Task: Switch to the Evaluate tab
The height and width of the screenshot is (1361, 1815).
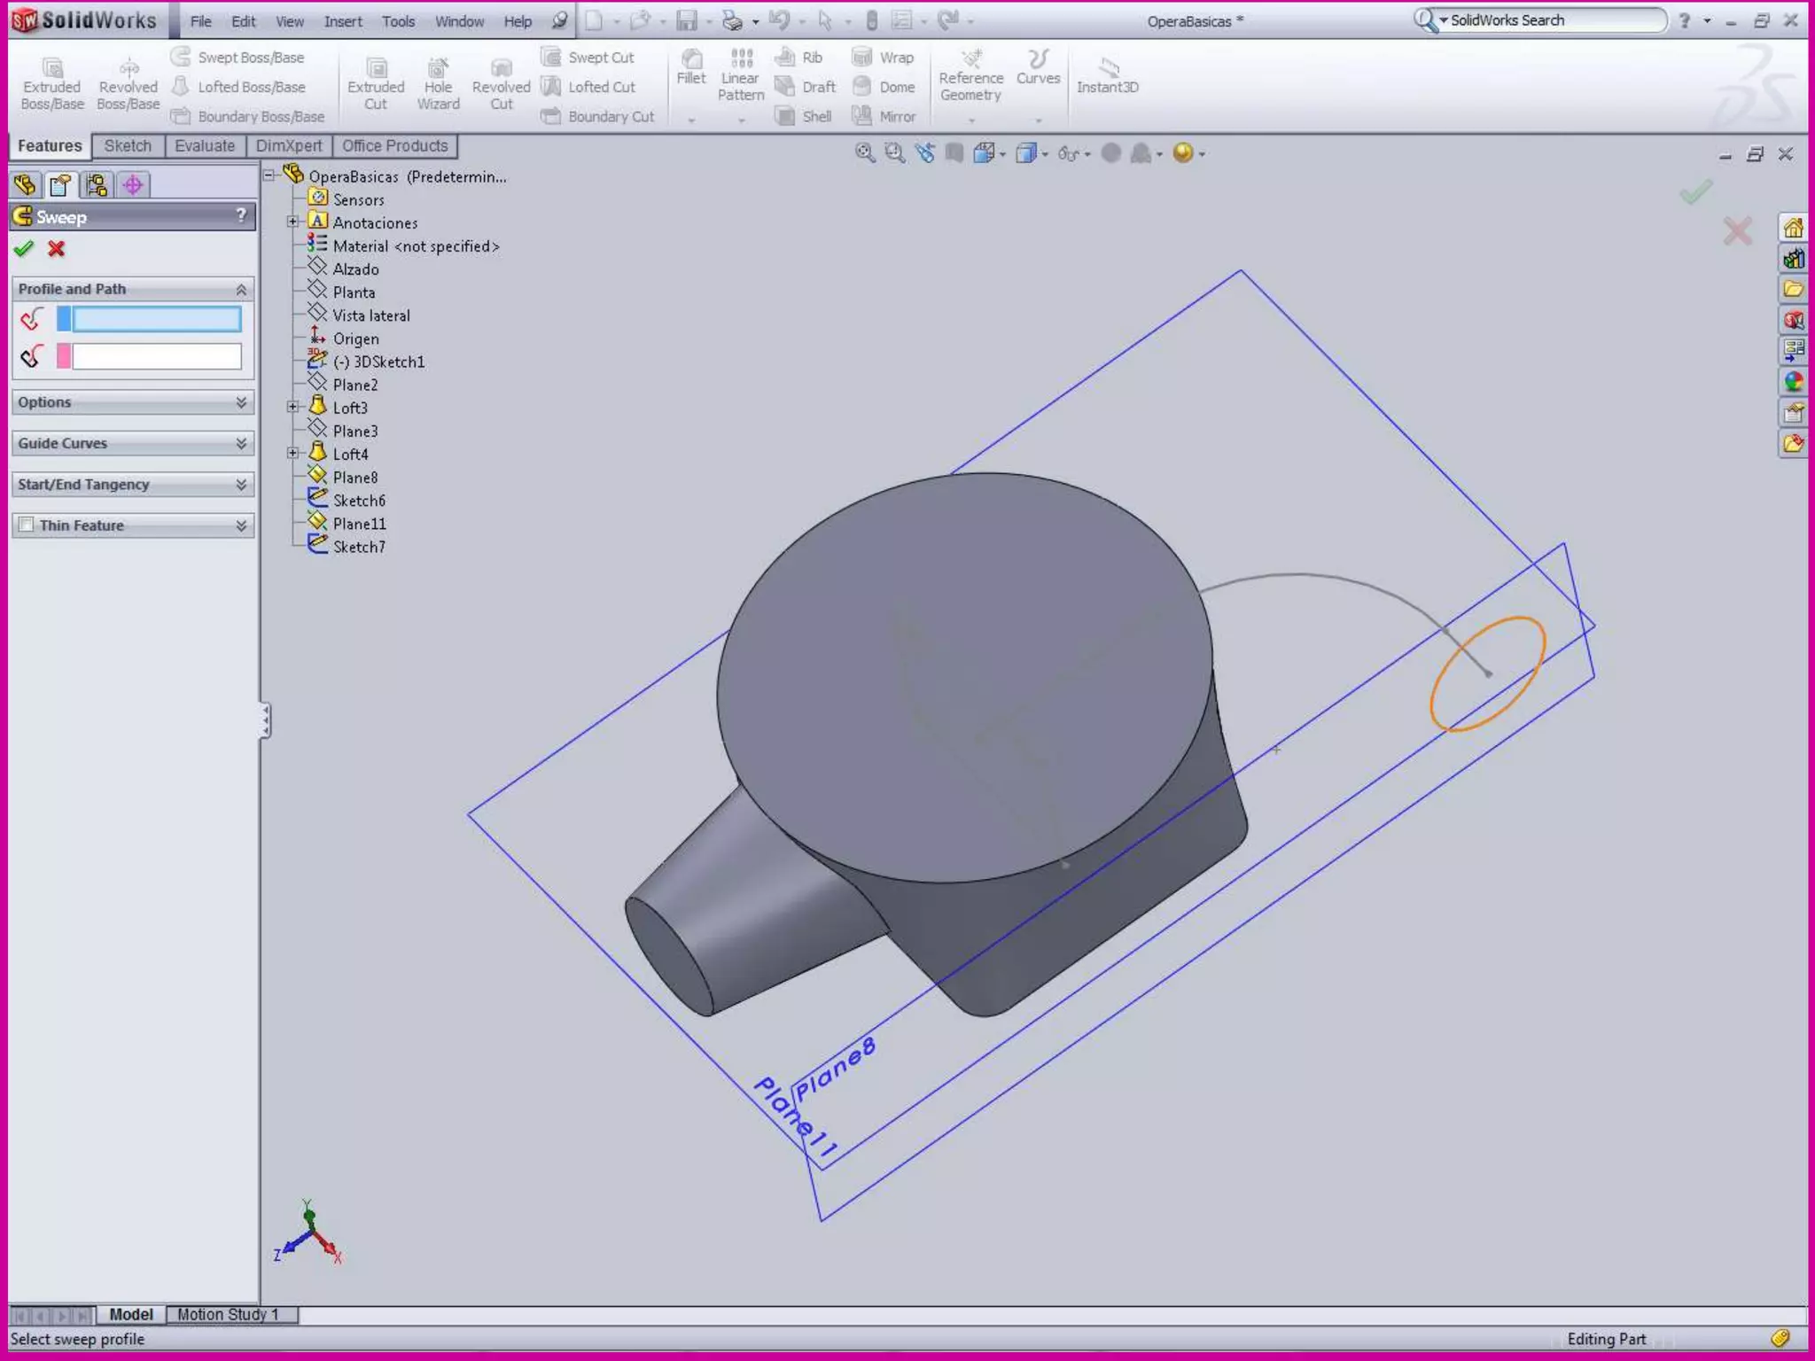Action: [x=205, y=146]
